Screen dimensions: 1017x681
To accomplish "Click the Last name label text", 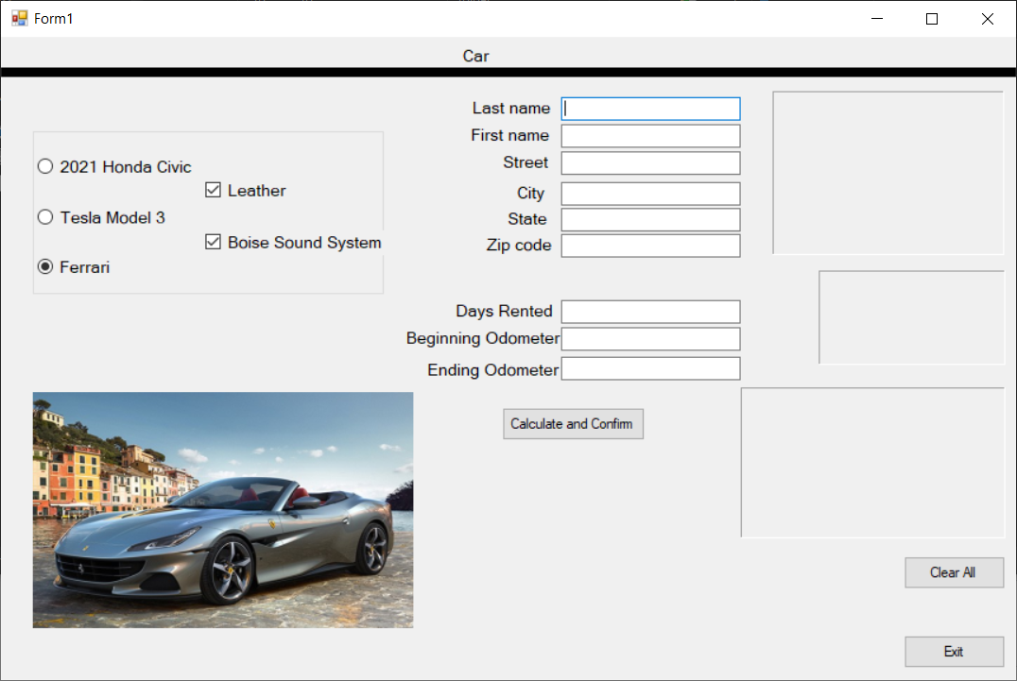I will [511, 109].
